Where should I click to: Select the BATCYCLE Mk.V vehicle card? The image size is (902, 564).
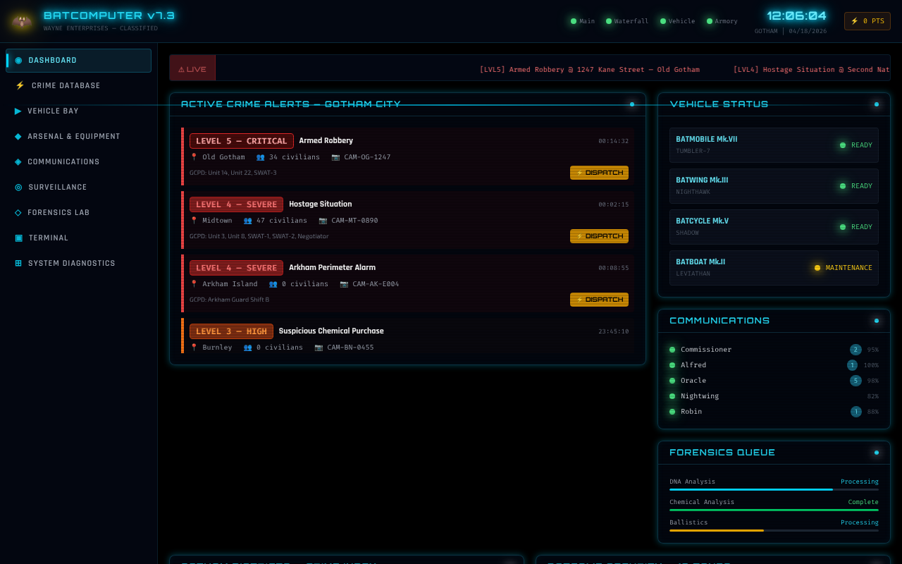tap(774, 227)
